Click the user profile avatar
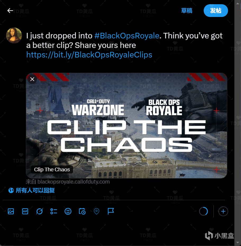This screenshot has height=246, width=241. (14, 35)
